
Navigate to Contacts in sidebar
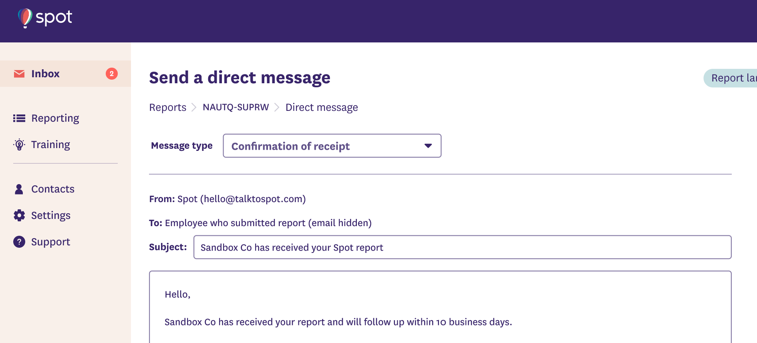pyautogui.click(x=53, y=189)
